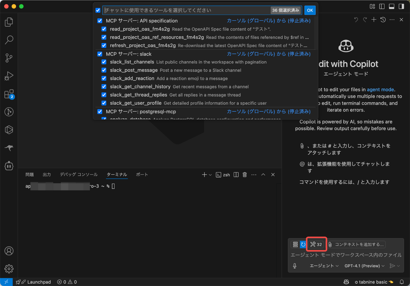410x286 pixels.
Task: Open the Explorer view in activity bar
Action: [9, 22]
